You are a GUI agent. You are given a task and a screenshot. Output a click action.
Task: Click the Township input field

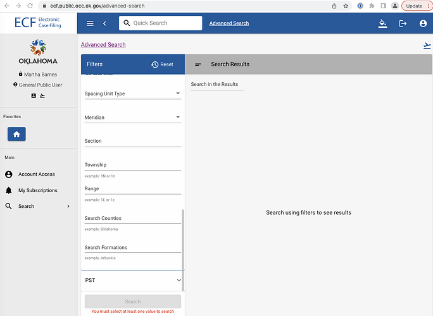[x=132, y=165]
